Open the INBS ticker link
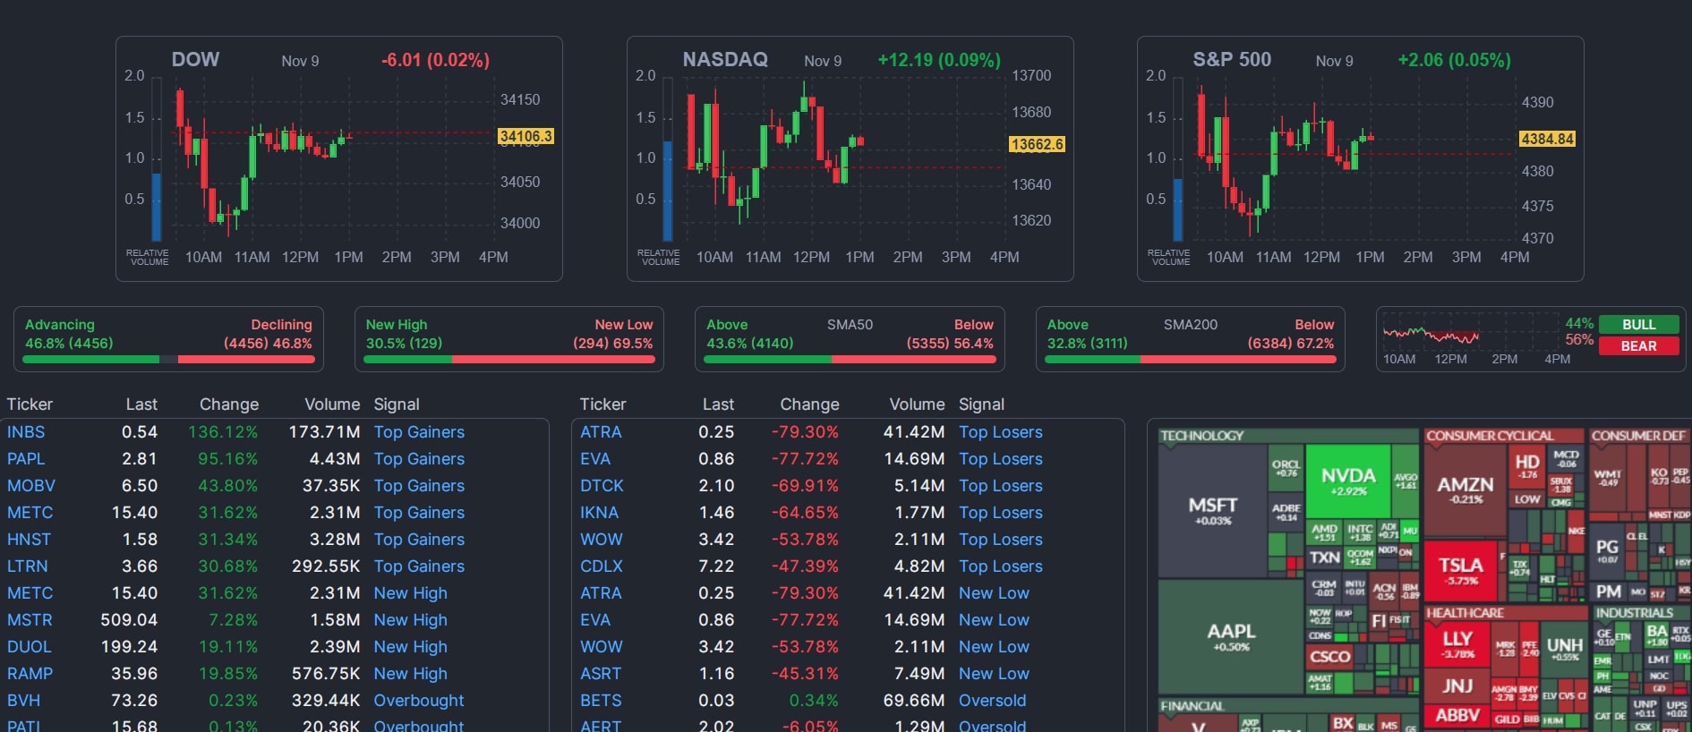Viewport: 1692px width, 732px height. (x=26, y=432)
